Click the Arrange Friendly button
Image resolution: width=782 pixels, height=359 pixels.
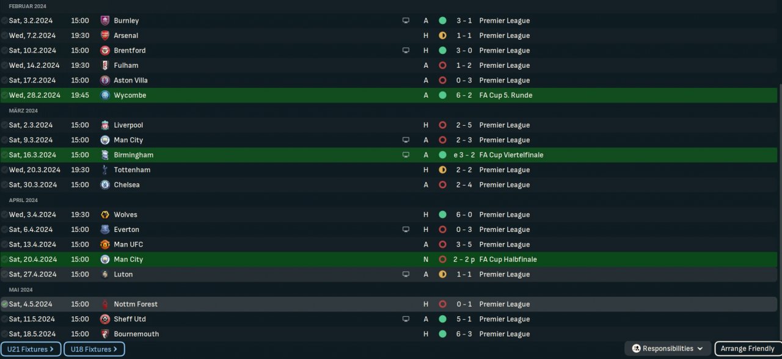point(747,349)
